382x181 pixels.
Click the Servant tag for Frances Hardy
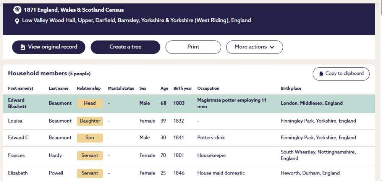point(90,155)
